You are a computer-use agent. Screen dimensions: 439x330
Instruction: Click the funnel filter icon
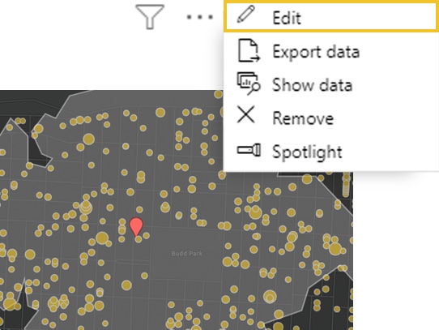(x=150, y=16)
